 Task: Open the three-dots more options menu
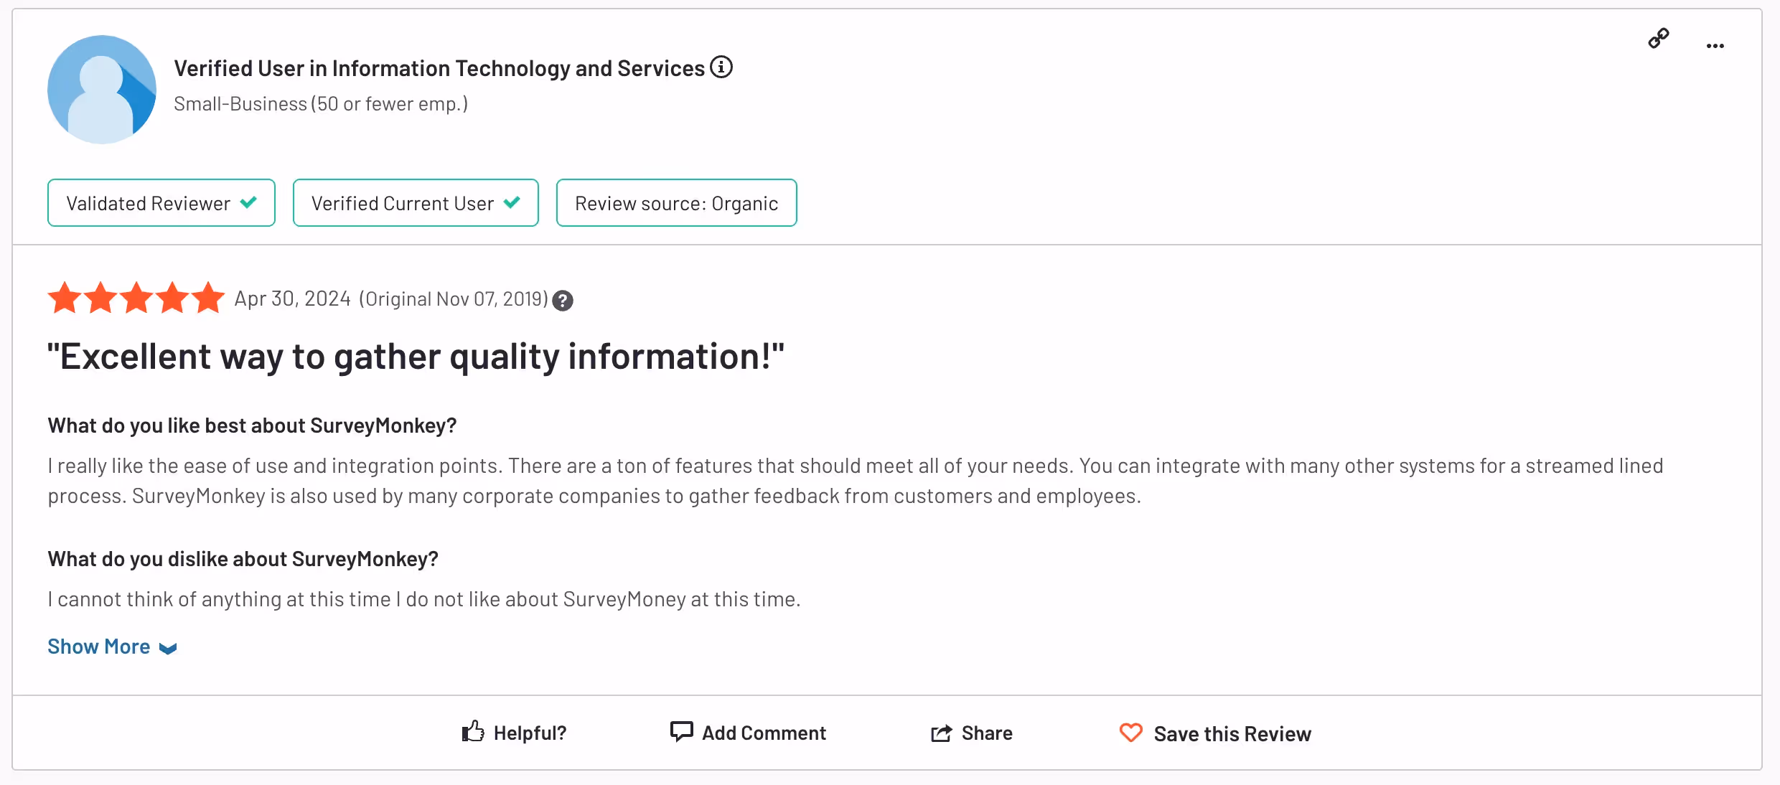point(1715,46)
